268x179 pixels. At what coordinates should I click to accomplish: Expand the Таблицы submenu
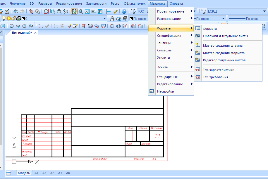coord(171,43)
